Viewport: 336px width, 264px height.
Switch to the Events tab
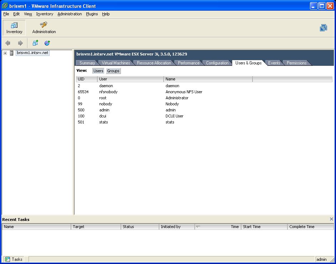(274, 63)
